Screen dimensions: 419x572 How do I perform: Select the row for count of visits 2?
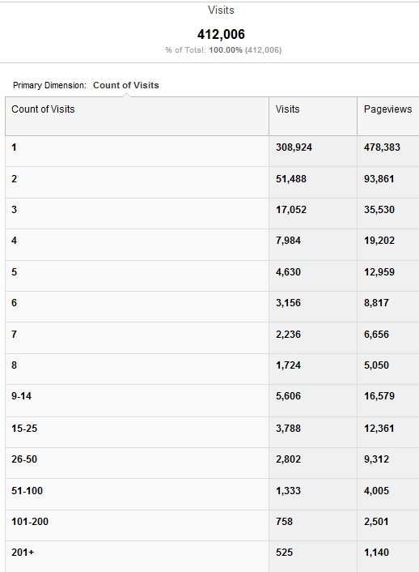pyautogui.click(x=212, y=182)
